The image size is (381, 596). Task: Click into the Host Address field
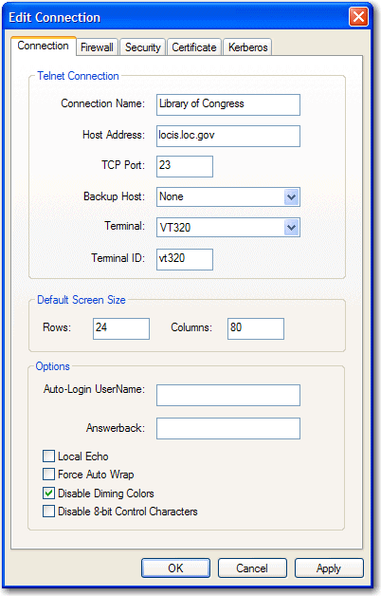[228, 136]
